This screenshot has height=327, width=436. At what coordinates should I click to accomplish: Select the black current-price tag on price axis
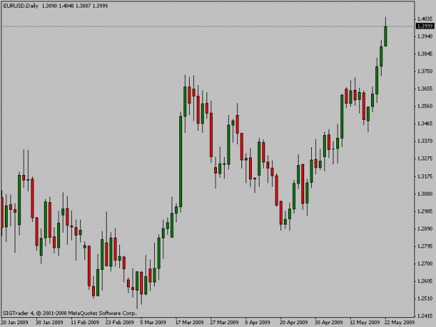[x=425, y=26]
